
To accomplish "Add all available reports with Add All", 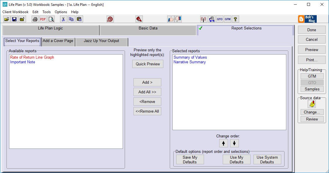I will (147, 92).
